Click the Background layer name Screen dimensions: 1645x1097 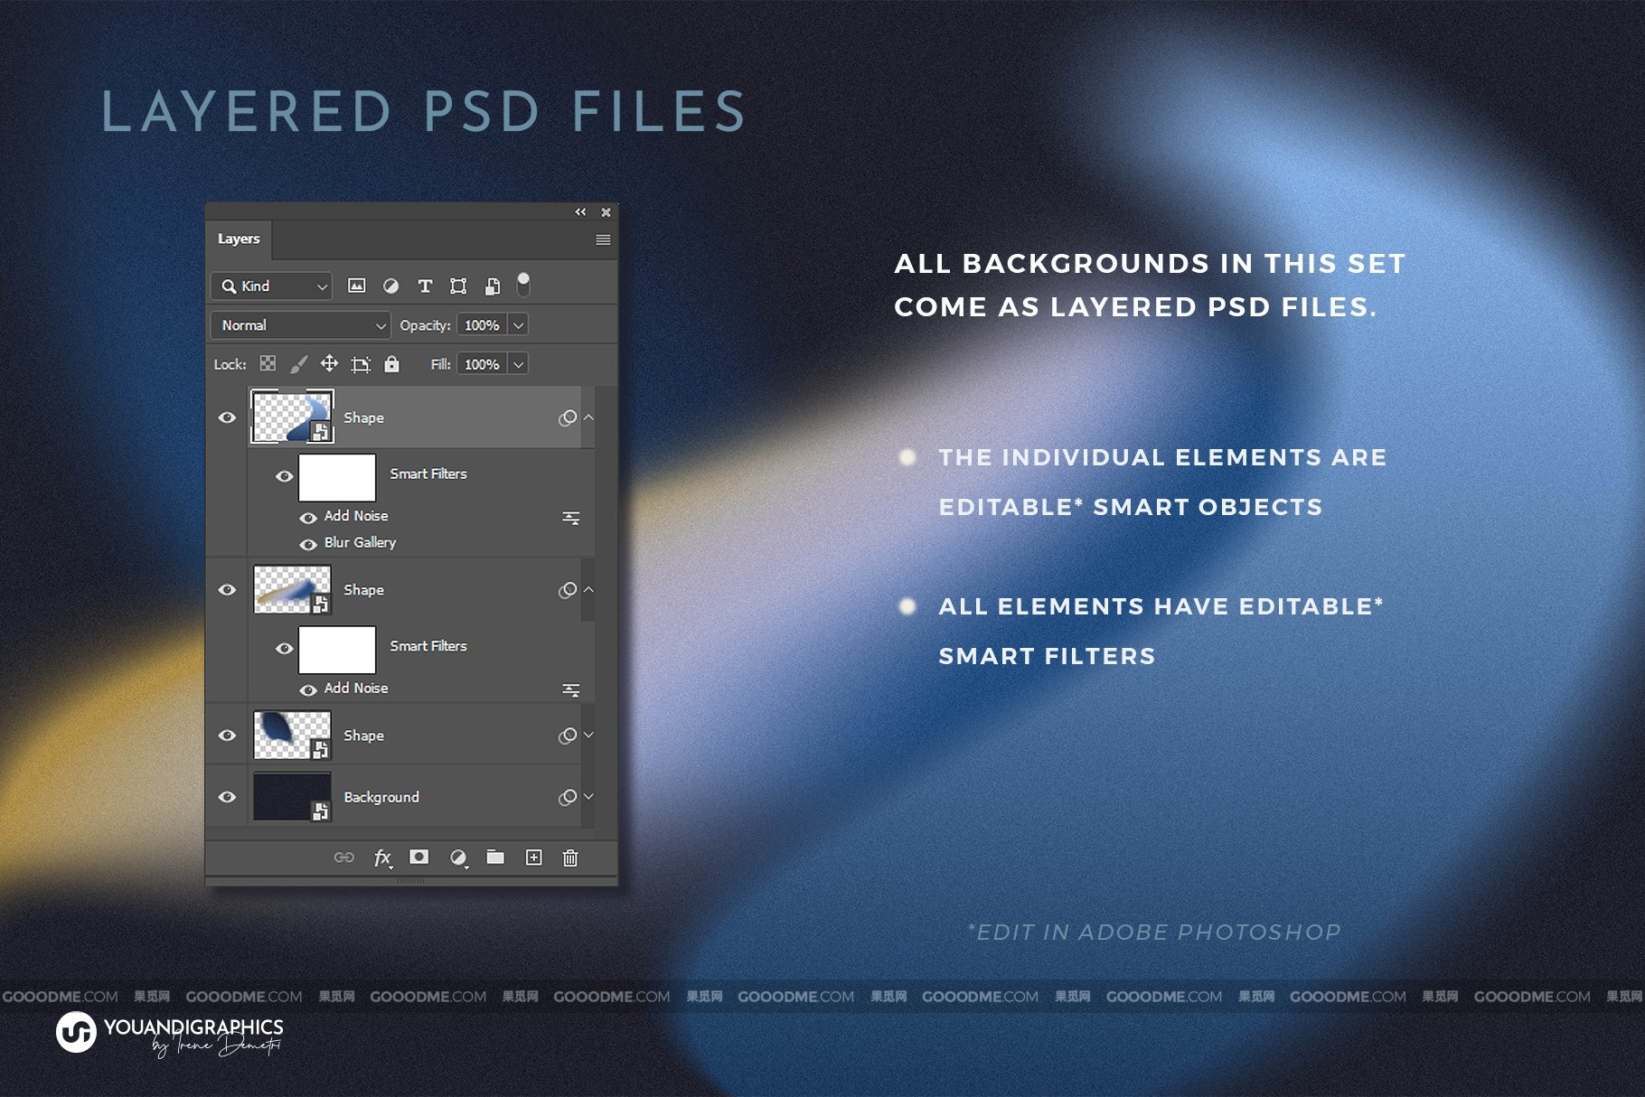[x=381, y=797]
